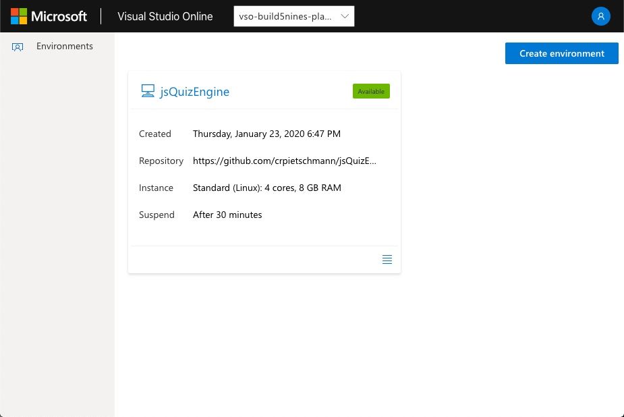
Task: Click 'Standard (Linux): 4 cores, 8 GB RAM'
Action: point(267,188)
